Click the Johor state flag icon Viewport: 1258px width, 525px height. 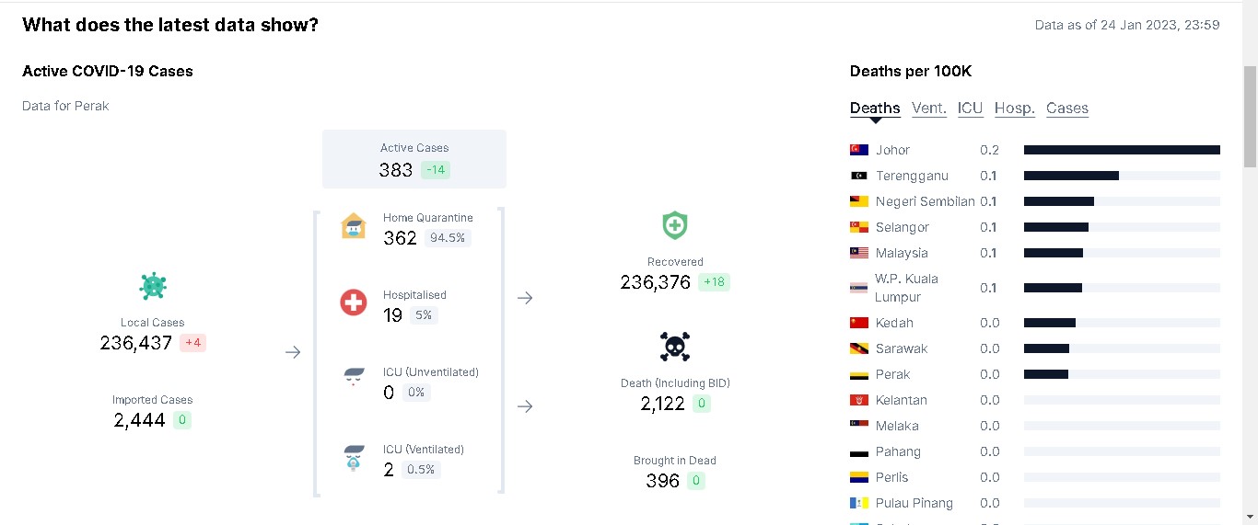tap(859, 150)
